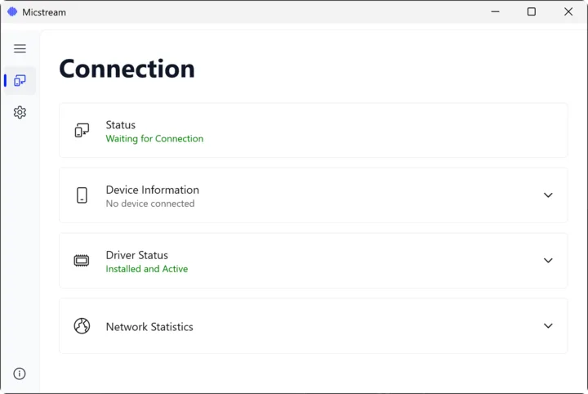Click the Installed and Active text
588x394 pixels.
[x=147, y=269]
